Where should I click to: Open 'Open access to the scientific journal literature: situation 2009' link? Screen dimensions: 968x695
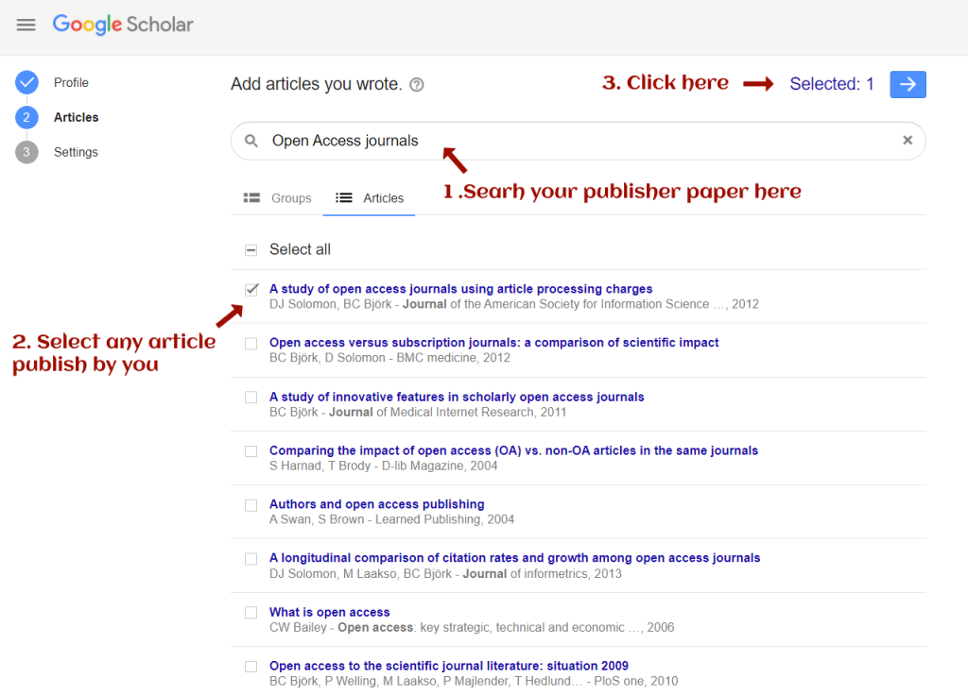pyautogui.click(x=449, y=666)
